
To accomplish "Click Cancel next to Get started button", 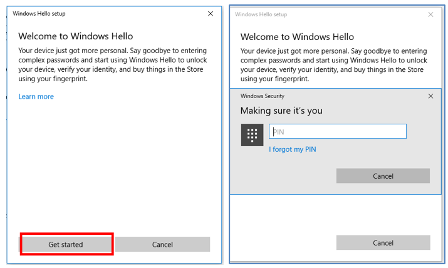I will pos(162,244).
